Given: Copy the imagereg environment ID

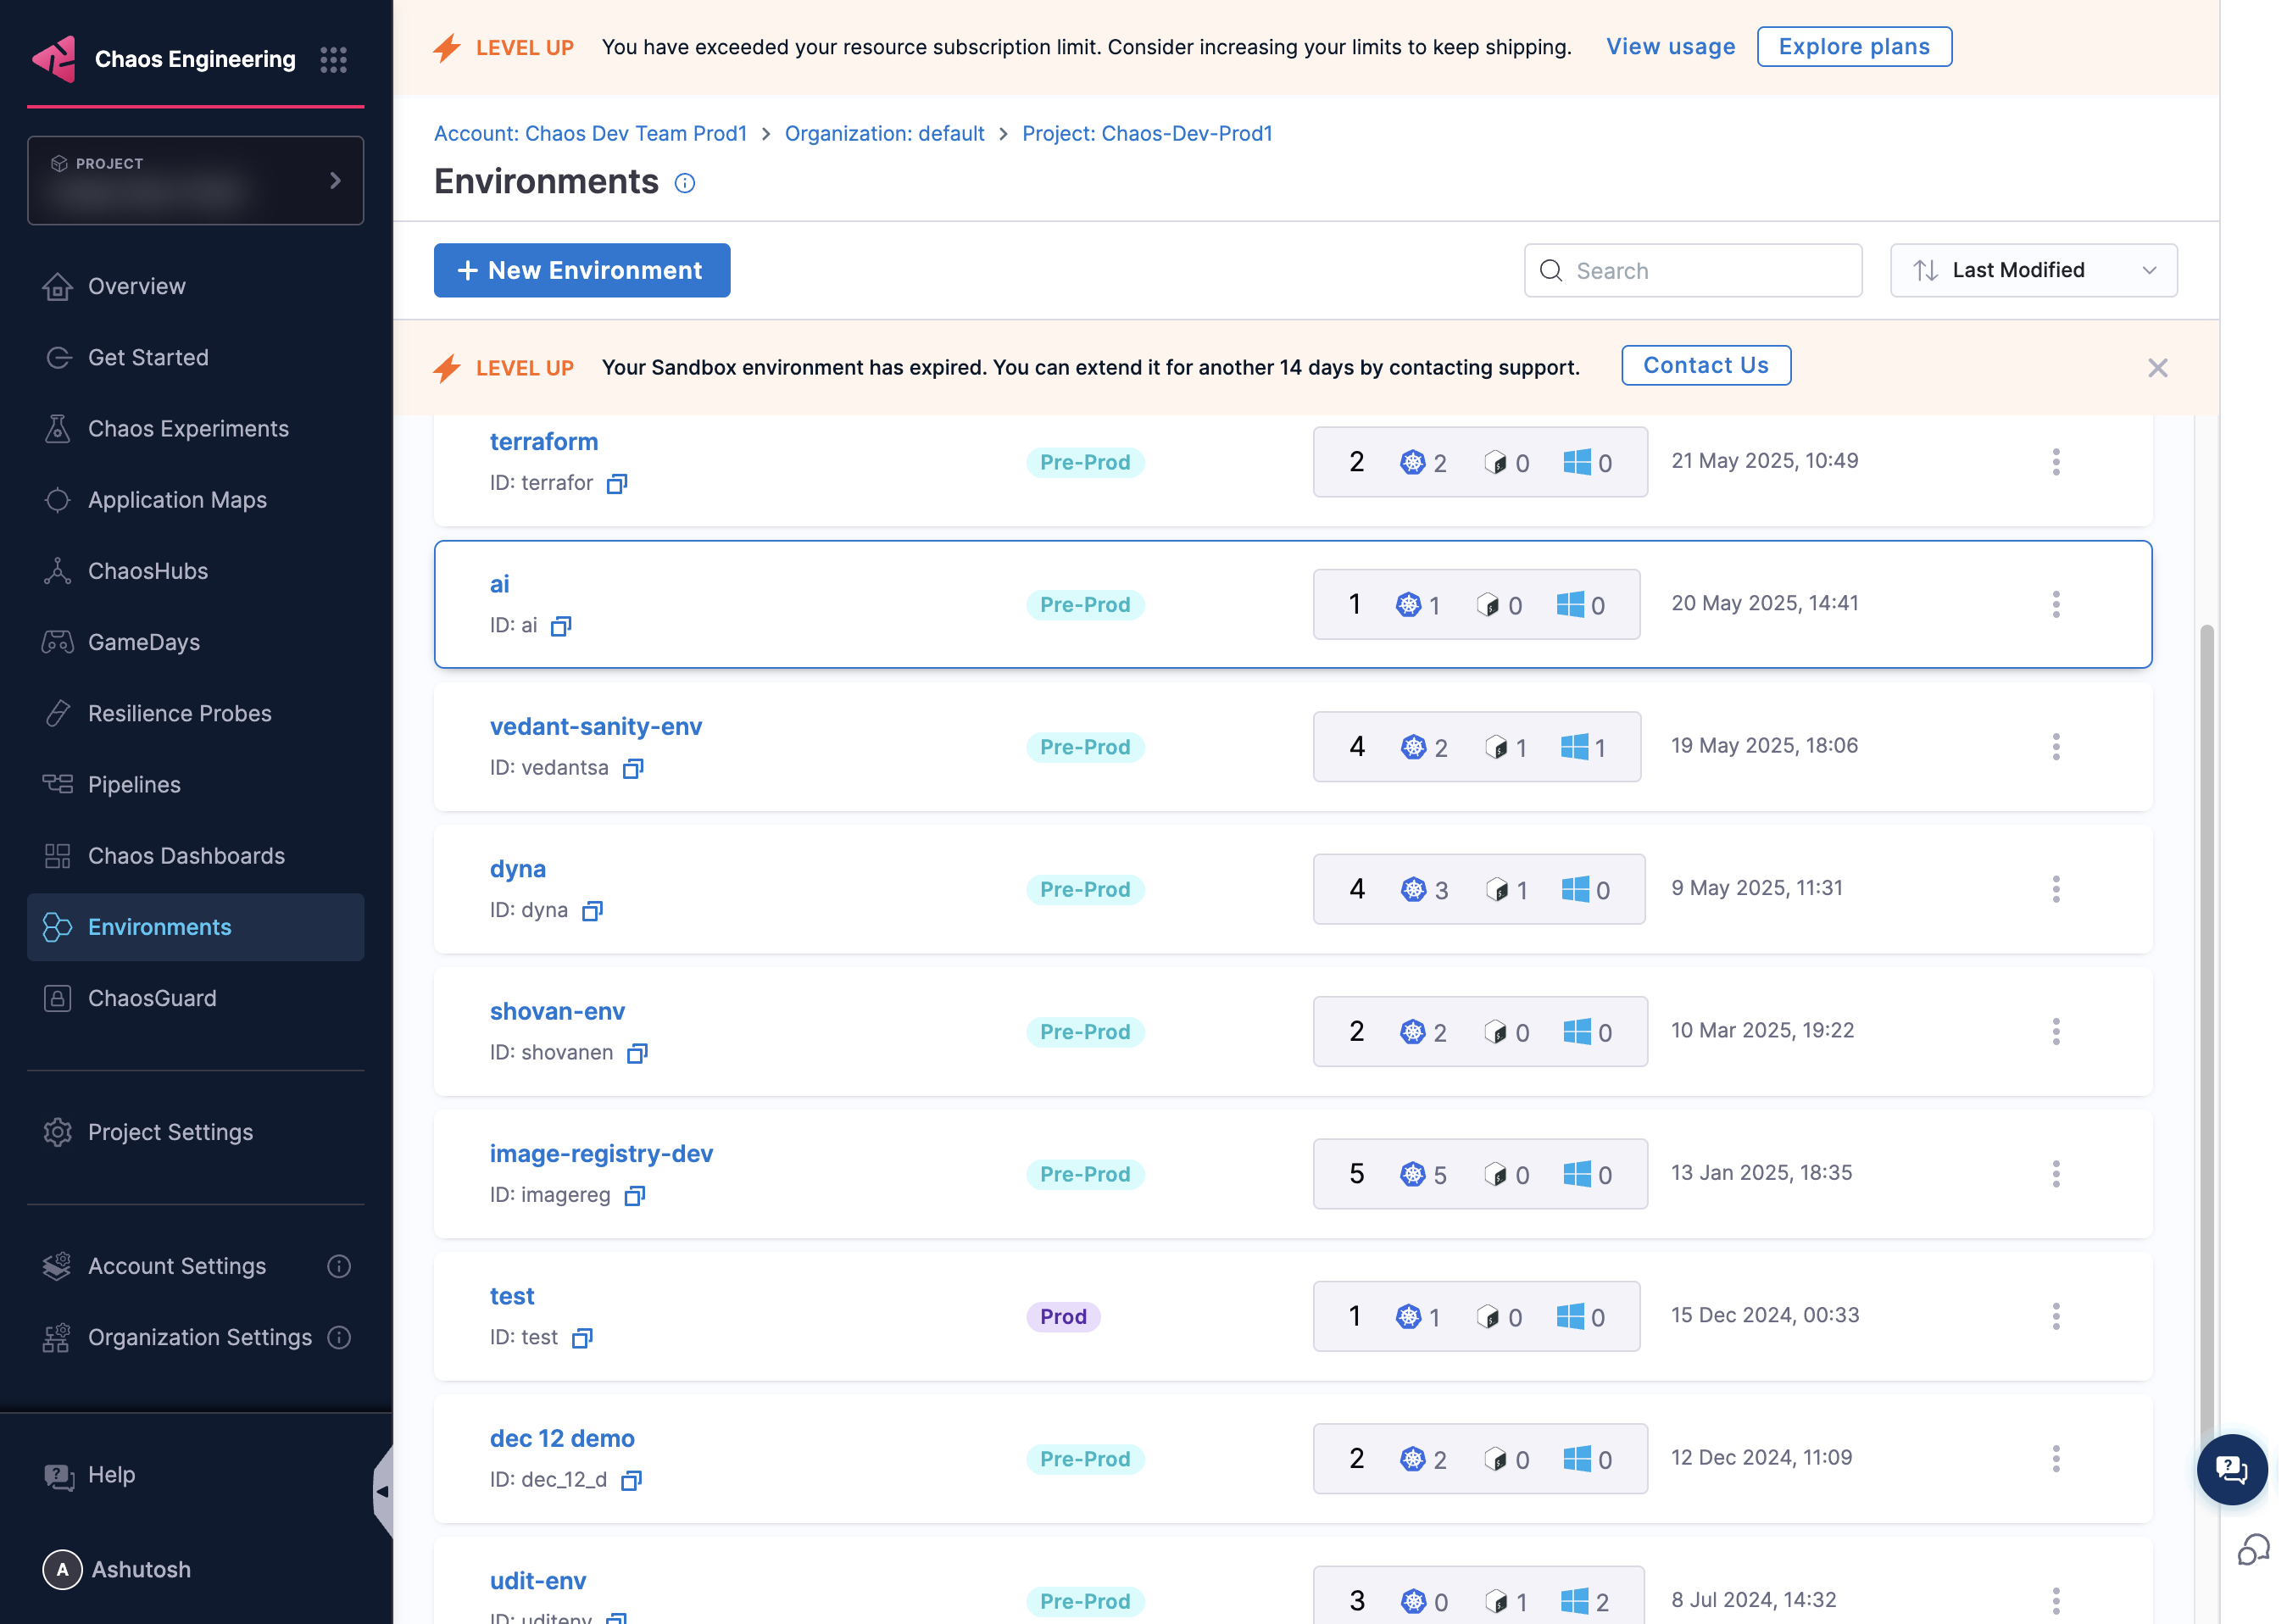Looking at the screenshot, I should coord(635,1195).
